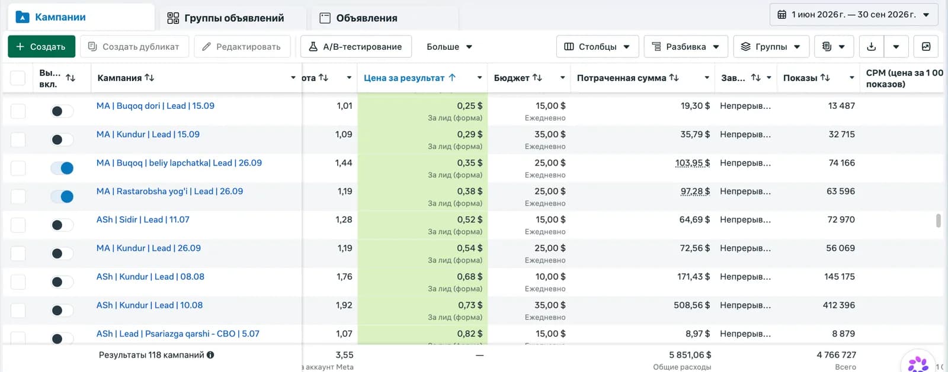The image size is (948, 372).
Task: Open campaign MA | Rastarobsha yog'i | Lead | 26.09
Action: (x=169, y=191)
